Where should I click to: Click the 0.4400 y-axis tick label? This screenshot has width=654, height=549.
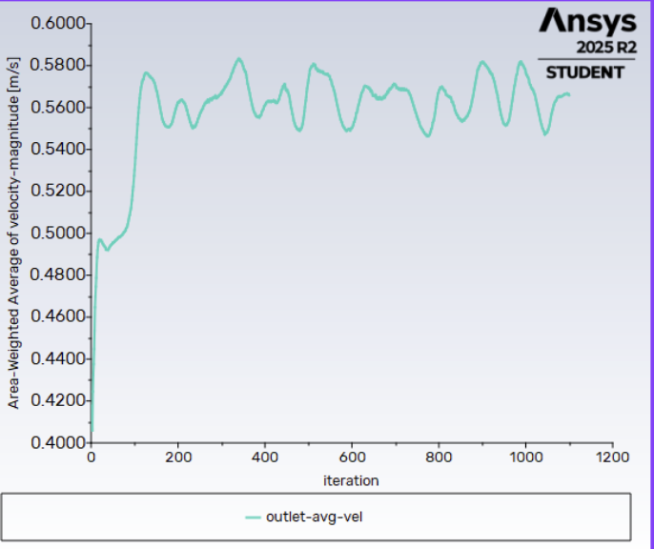pyautogui.click(x=56, y=359)
